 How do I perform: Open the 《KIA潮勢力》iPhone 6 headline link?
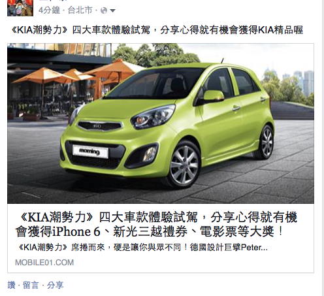coord(156,224)
